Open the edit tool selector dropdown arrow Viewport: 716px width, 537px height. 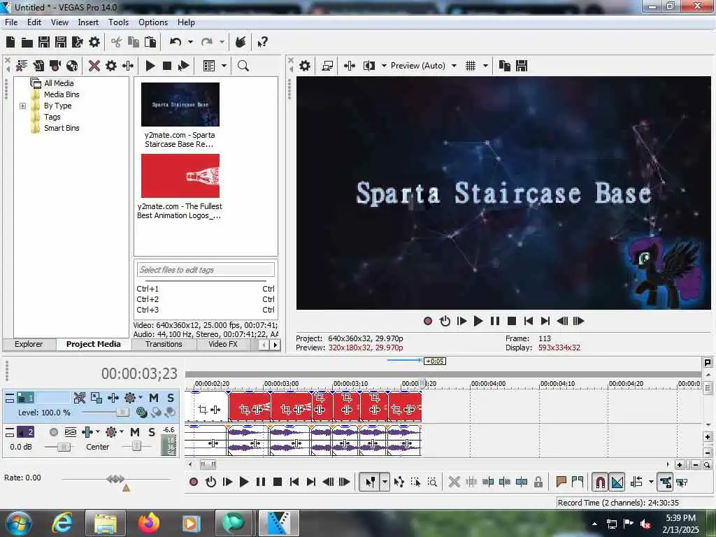[385, 482]
